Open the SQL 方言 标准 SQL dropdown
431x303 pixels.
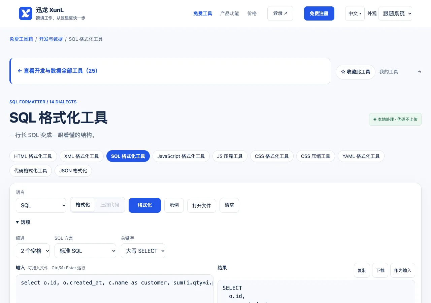pos(85,251)
